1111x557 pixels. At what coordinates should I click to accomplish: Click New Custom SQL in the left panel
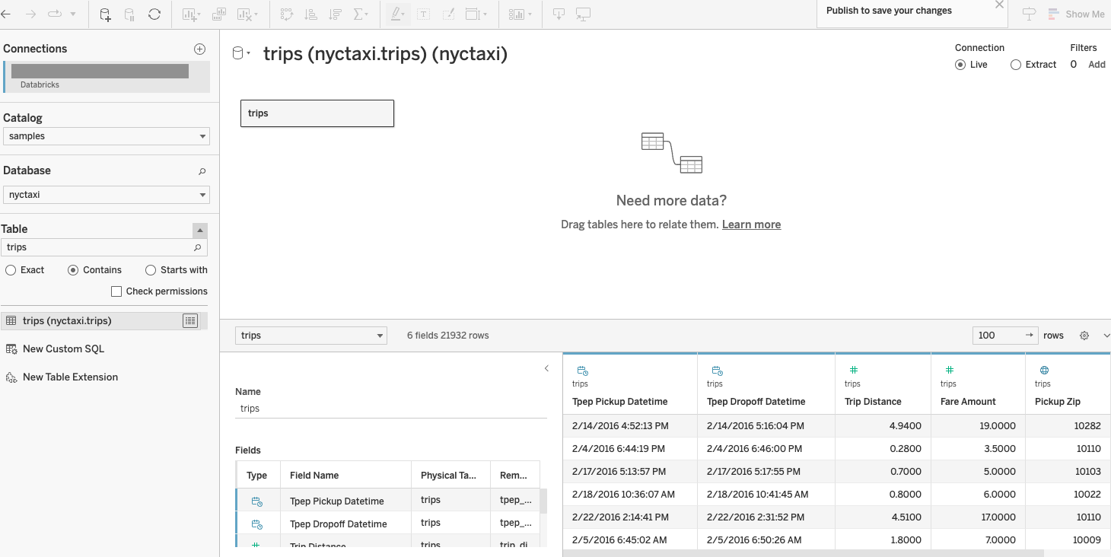coord(62,349)
